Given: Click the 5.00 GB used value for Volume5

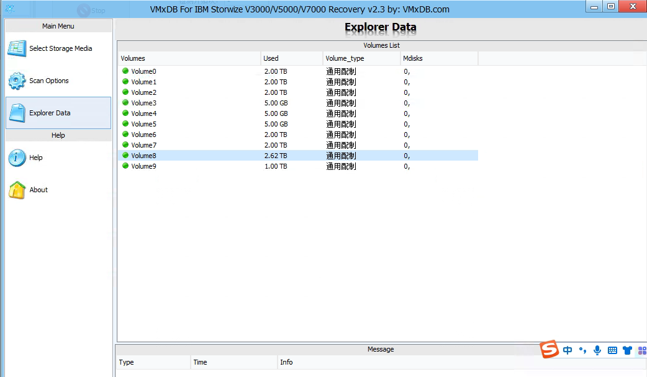Looking at the screenshot, I should pyautogui.click(x=276, y=124).
